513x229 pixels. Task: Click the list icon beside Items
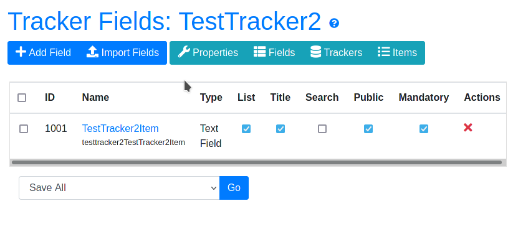click(384, 52)
